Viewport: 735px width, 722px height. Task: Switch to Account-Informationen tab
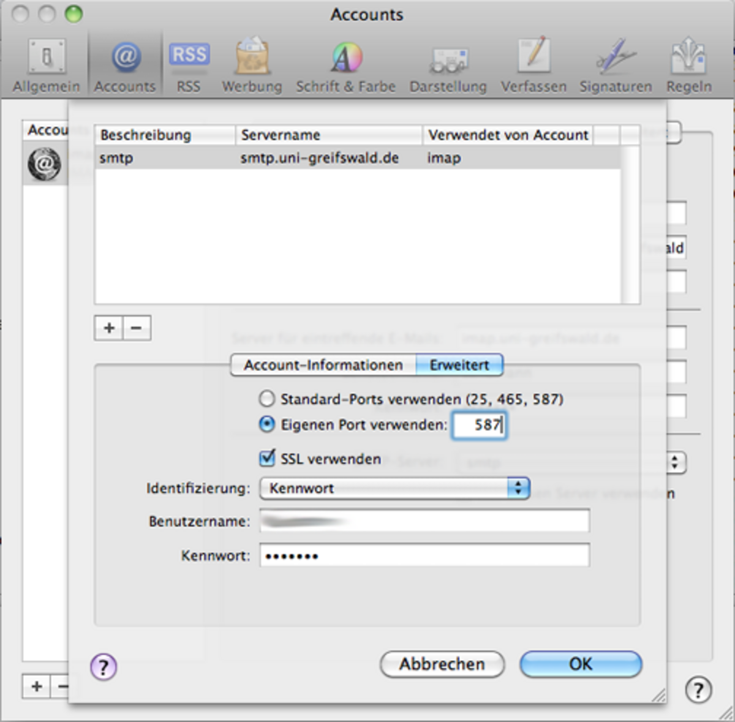[323, 365]
